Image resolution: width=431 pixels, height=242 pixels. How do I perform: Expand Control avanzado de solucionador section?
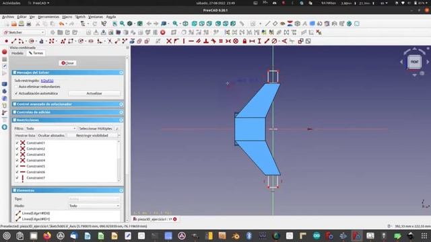tap(121, 104)
